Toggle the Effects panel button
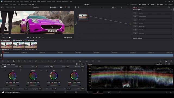This screenshot has height=98, width=174. click(160, 5)
